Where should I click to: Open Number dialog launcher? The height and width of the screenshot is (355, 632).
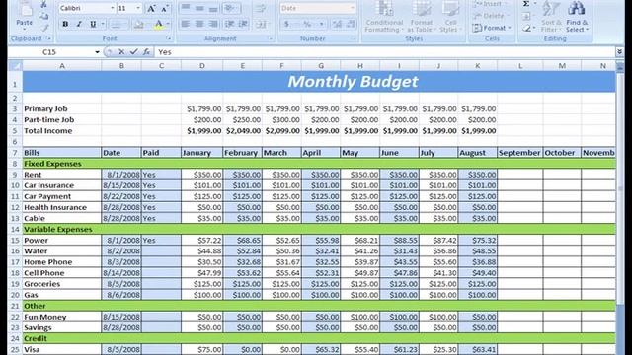[354, 38]
